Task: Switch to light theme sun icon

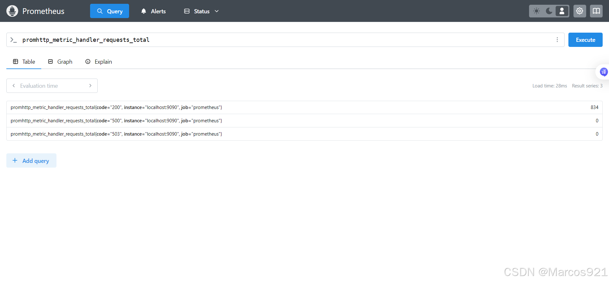Action: coord(536,11)
